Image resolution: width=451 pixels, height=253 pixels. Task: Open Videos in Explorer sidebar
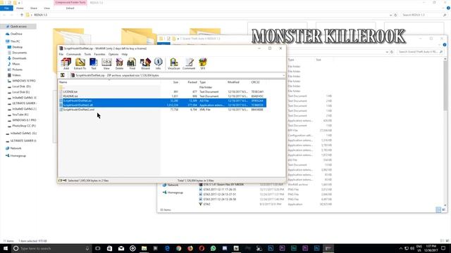click(x=16, y=75)
